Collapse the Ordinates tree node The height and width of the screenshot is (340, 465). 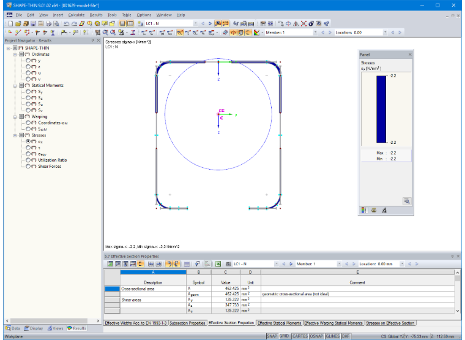coord(15,55)
